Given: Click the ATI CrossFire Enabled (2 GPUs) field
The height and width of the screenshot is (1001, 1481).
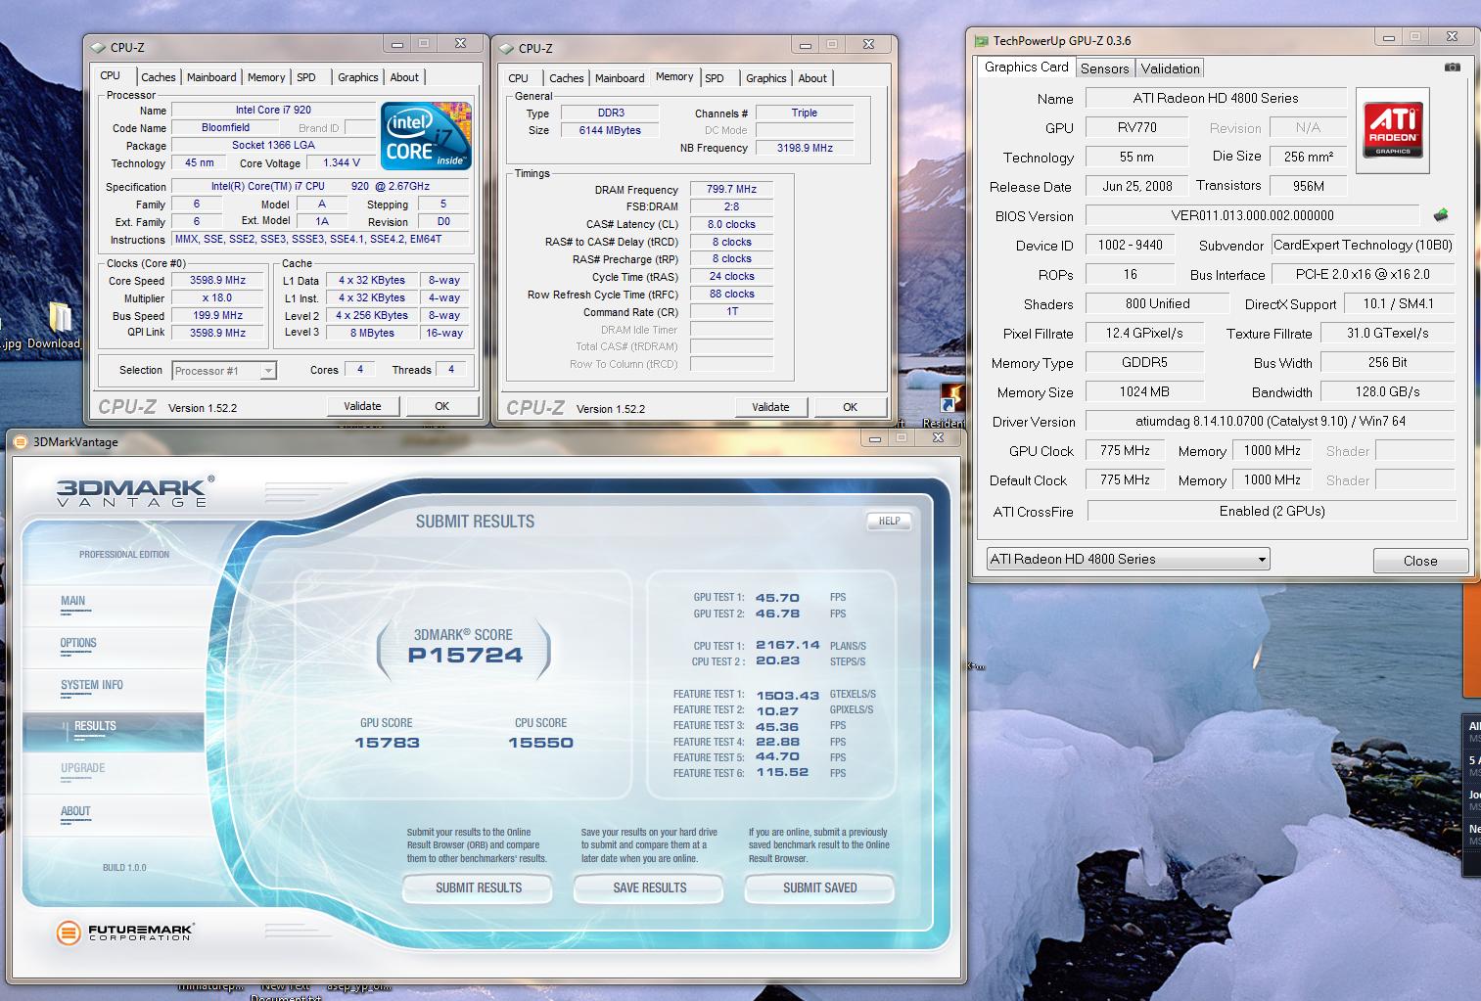Looking at the screenshot, I should [x=1272, y=511].
